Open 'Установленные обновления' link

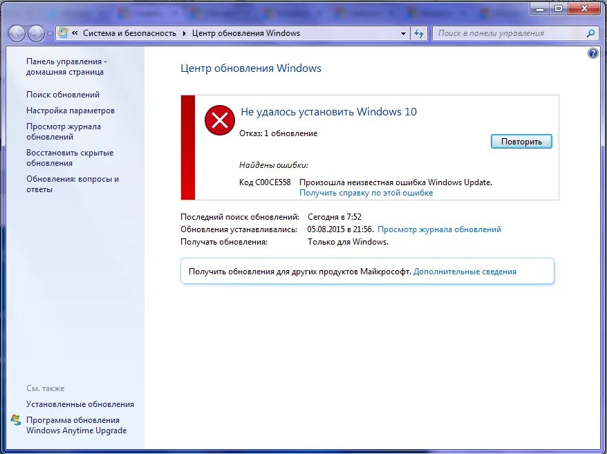click(x=80, y=404)
